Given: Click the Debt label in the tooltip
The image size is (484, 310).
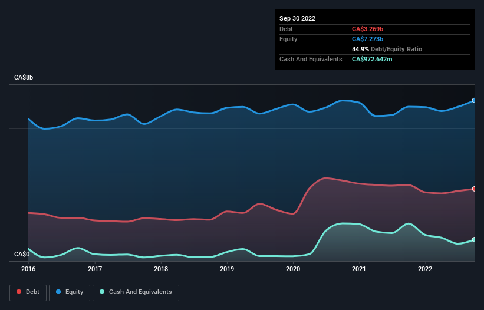Looking at the screenshot, I should (x=286, y=29).
